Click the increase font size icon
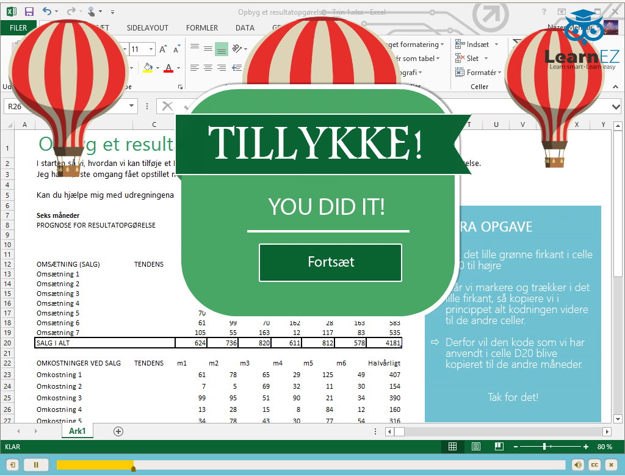The width and height of the screenshot is (625, 476). click(163, 49)
